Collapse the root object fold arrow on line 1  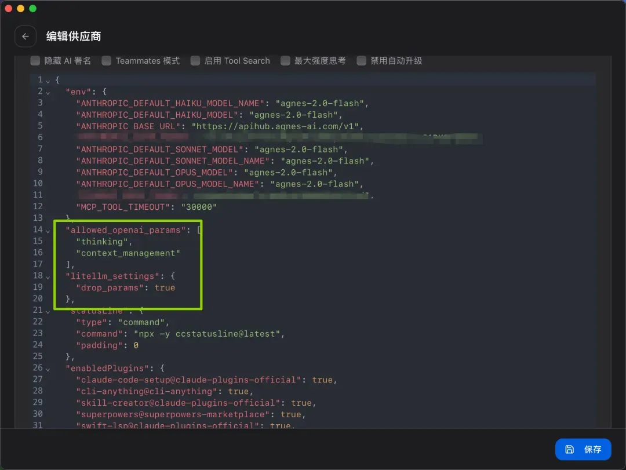pos(48,81)
